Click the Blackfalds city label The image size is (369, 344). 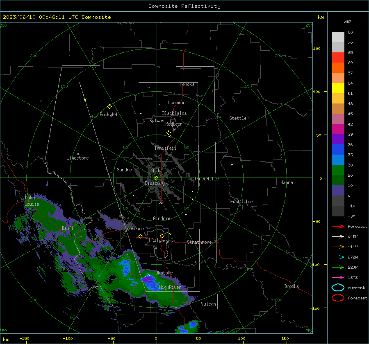[x=174, y=113]
